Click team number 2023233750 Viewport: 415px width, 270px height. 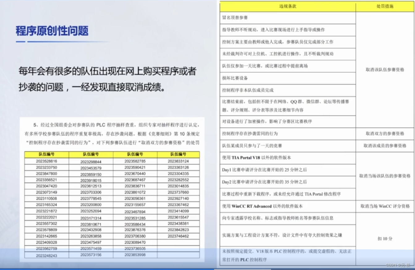click(x=47, y=167)
